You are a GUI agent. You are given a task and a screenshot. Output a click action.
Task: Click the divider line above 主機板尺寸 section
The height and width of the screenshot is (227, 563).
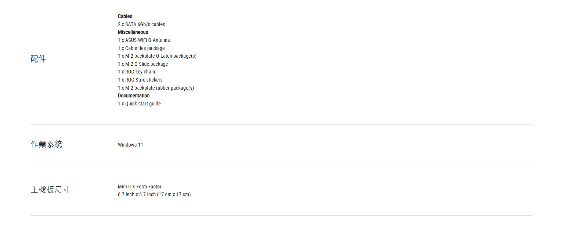pyautogui.click(x=281, y=166)
